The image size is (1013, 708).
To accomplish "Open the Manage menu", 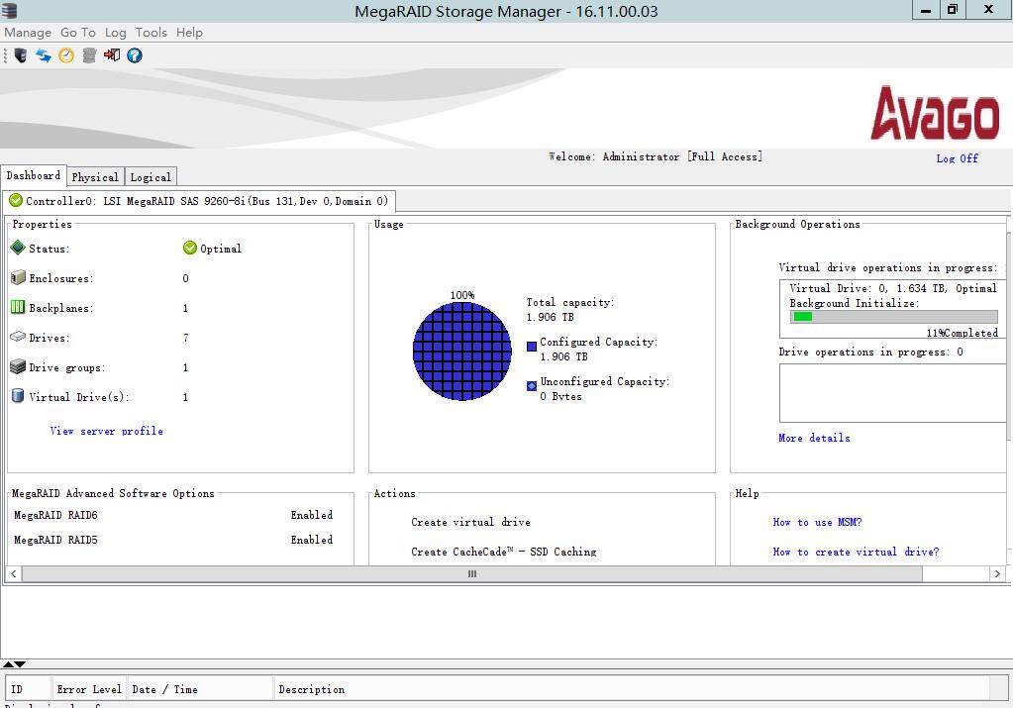I will point(28,33).
